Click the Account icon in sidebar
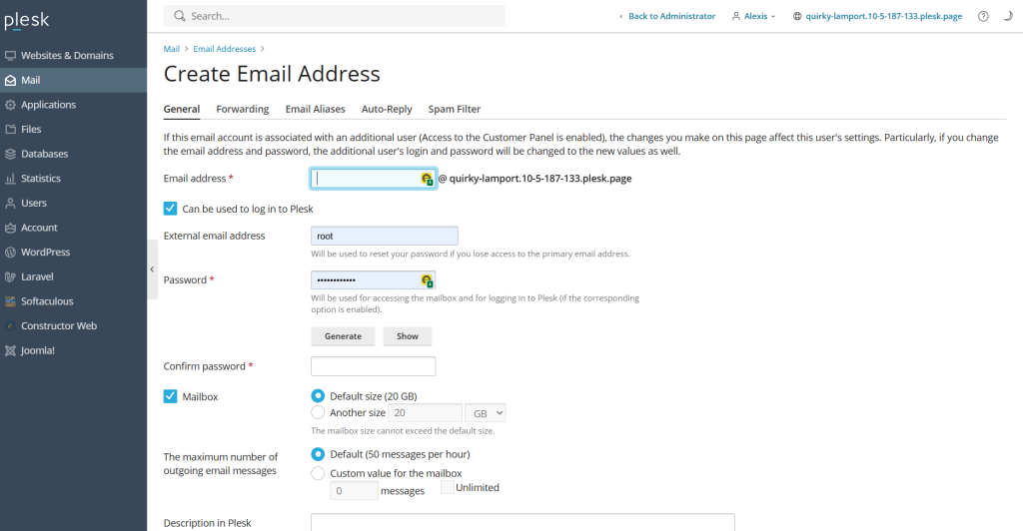Screen dimensions: 1023x531 (x=10, y=228)
